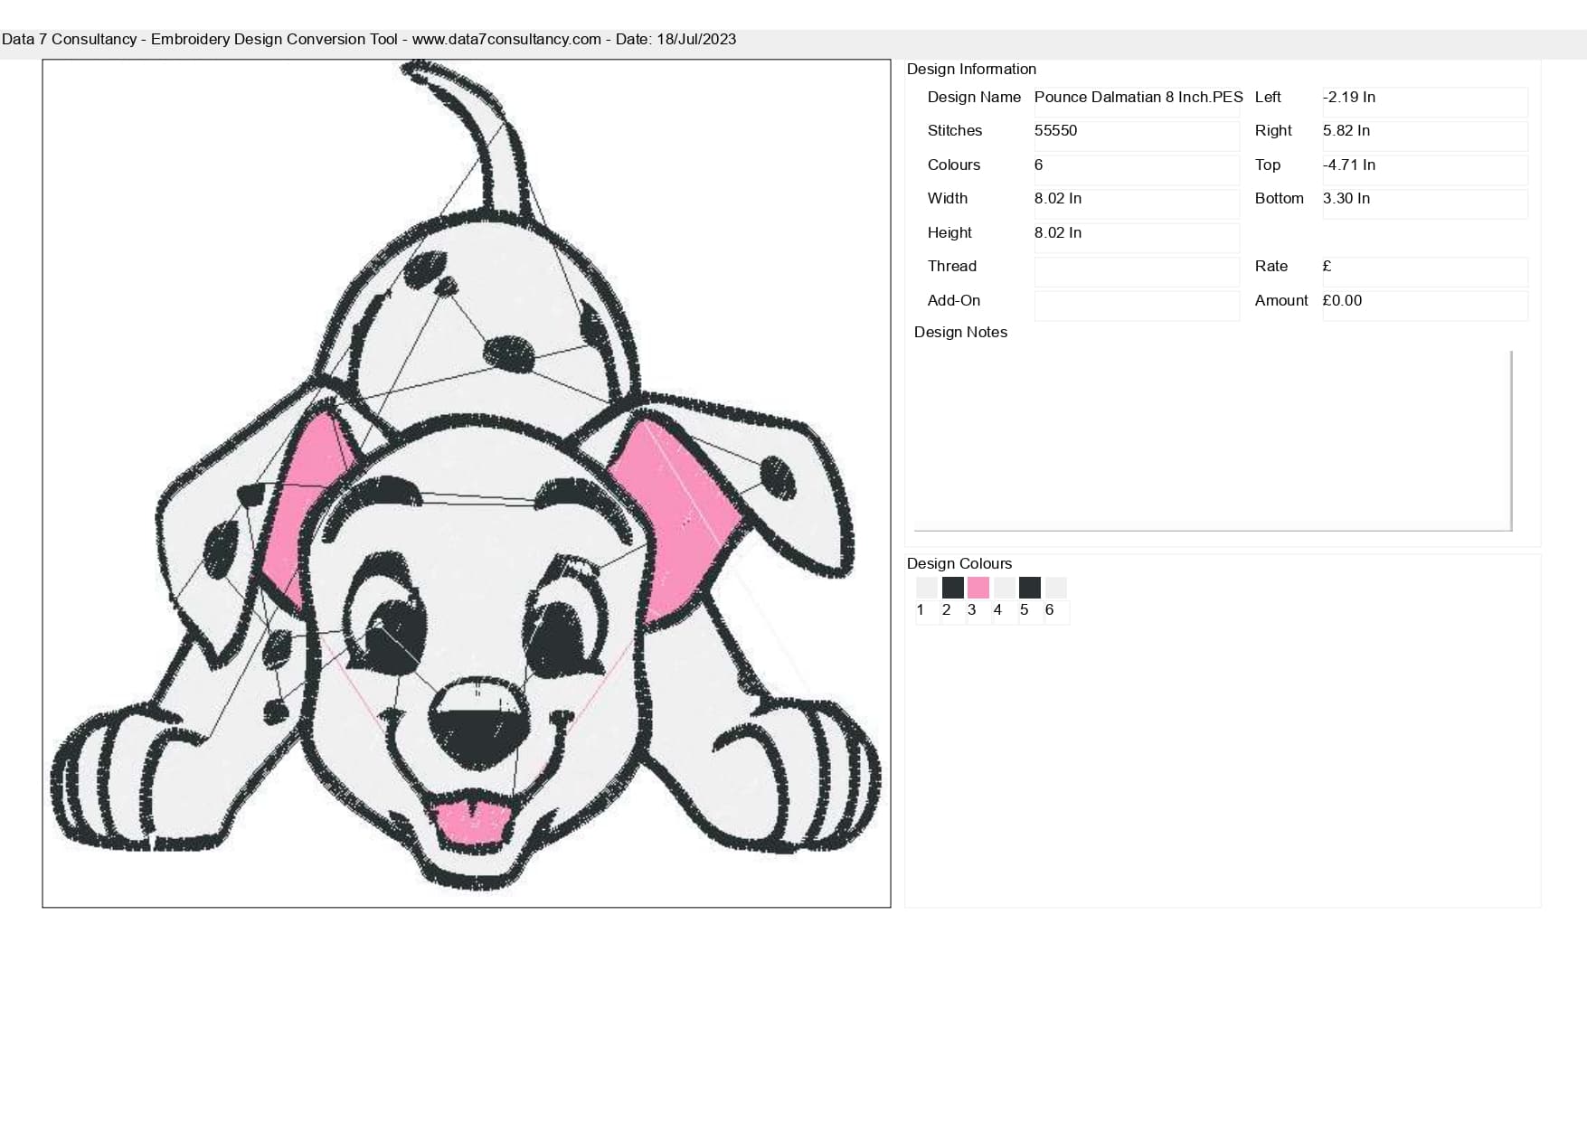The width and height of the screenshot is (1587, 1122).
Task: Click the Stitches label
Action: [x=955, y=130]
